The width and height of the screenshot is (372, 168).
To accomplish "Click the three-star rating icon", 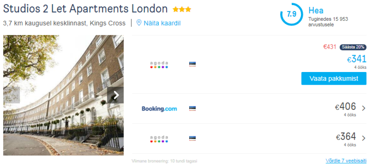I will coord(182,9).
